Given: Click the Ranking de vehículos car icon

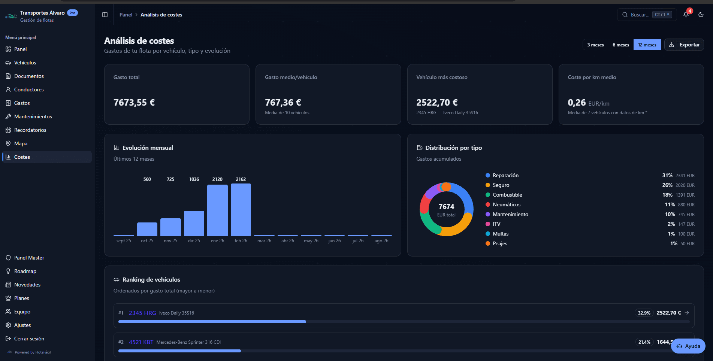Looking at the screenshot, I should pyautogui.click(x=117, y=280).
